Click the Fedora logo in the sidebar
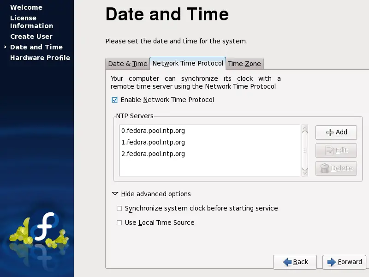The image size is (369, 277). 45,227
